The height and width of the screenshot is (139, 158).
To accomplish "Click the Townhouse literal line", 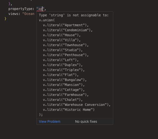I will click(66, 45).
